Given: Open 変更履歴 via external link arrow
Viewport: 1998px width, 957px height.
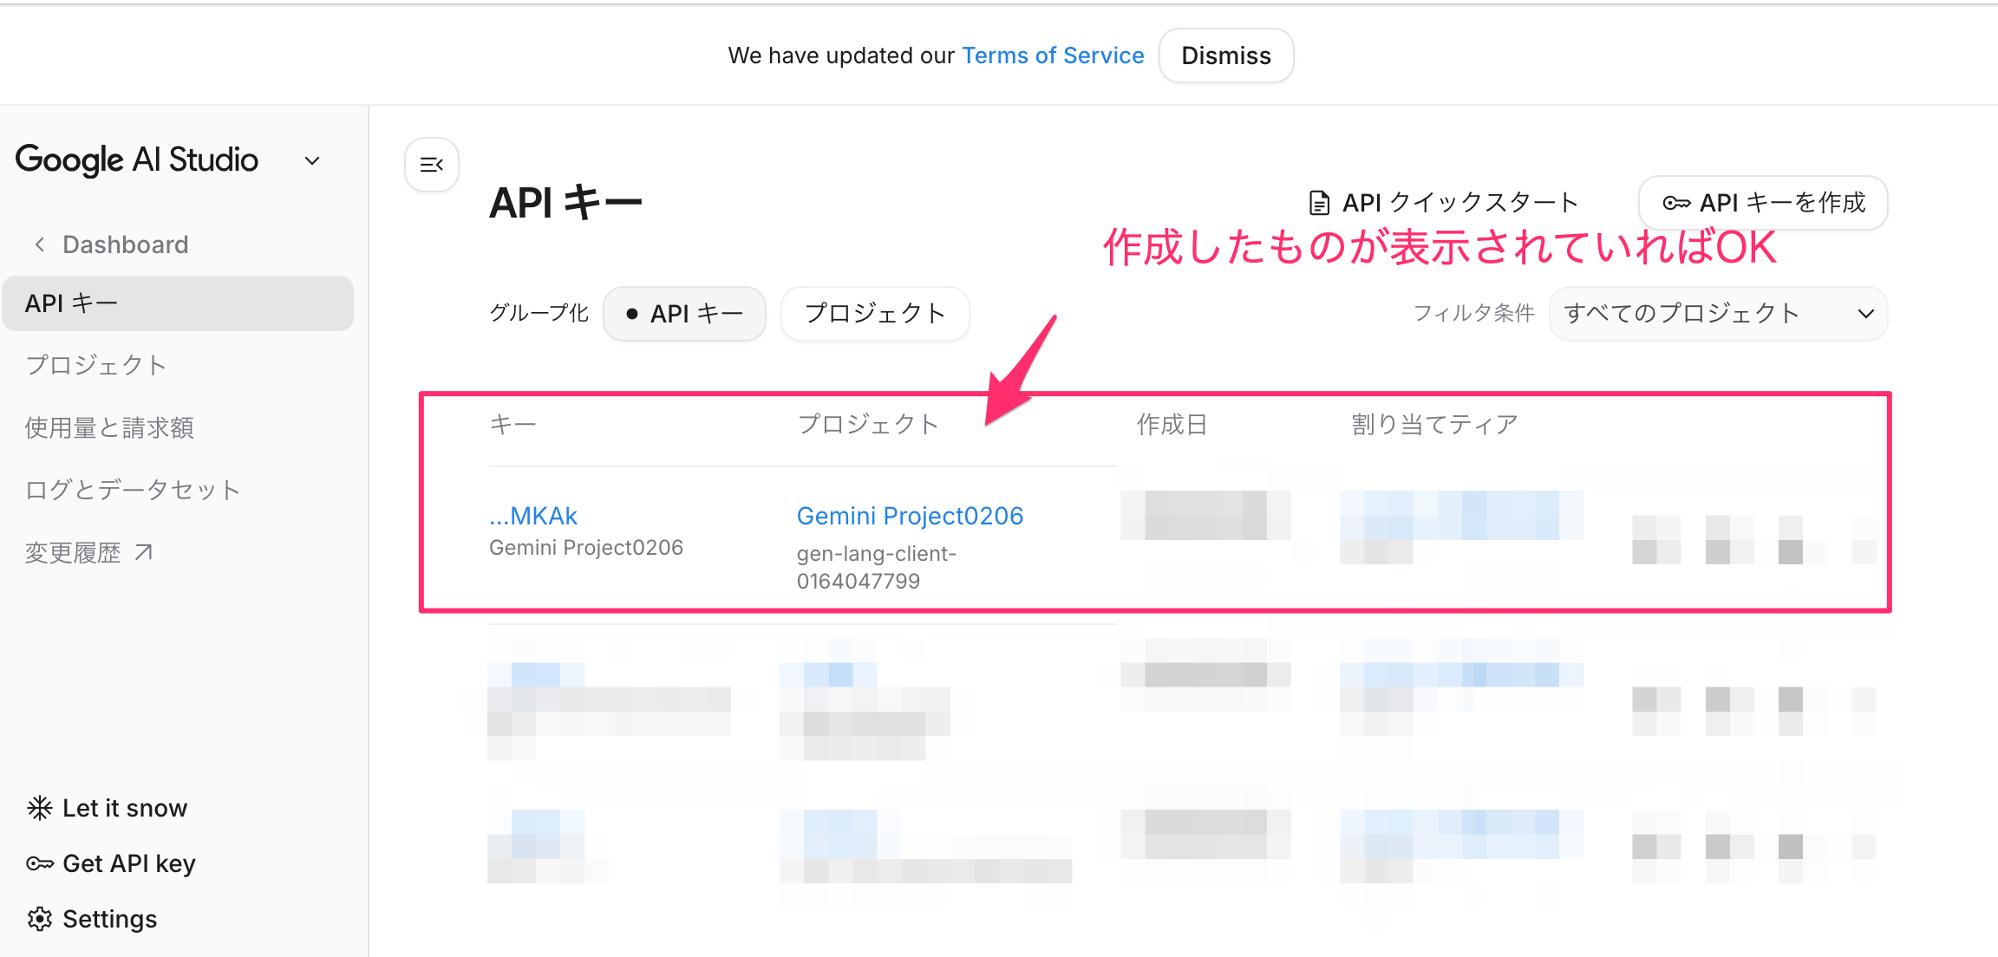Looking at the screenshot, I should tap(144, 551).
